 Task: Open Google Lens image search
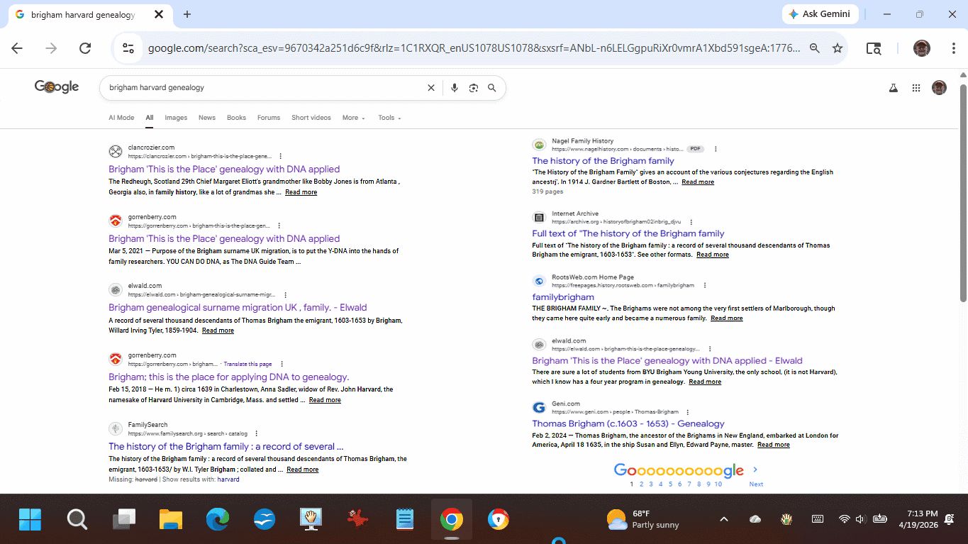click(474, 88)
